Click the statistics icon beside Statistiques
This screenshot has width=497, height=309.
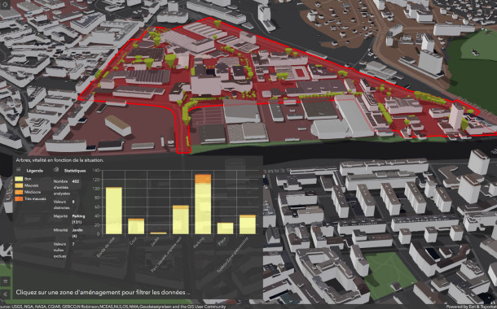[56, 170]
